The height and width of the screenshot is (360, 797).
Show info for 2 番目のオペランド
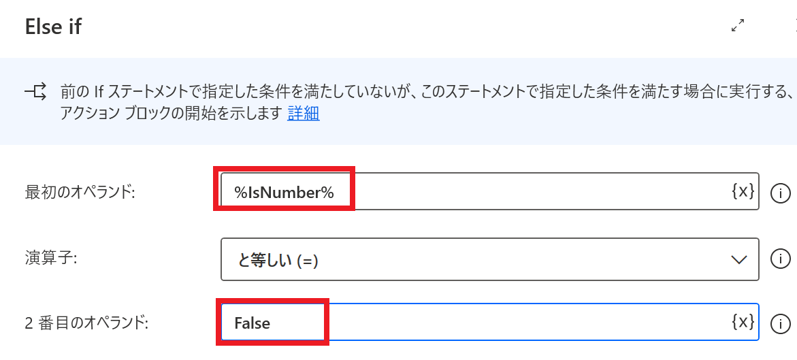779,323
